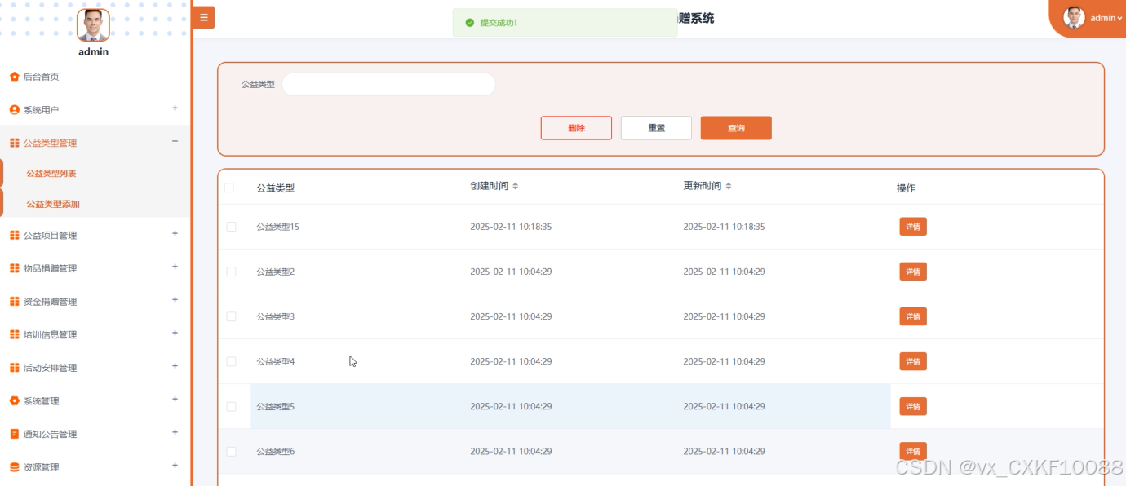Image resolution: width=1126 pixels, height=486 pixels.
Task: Expand the 系统用户 menu plus sign
Action: [175, 108]
